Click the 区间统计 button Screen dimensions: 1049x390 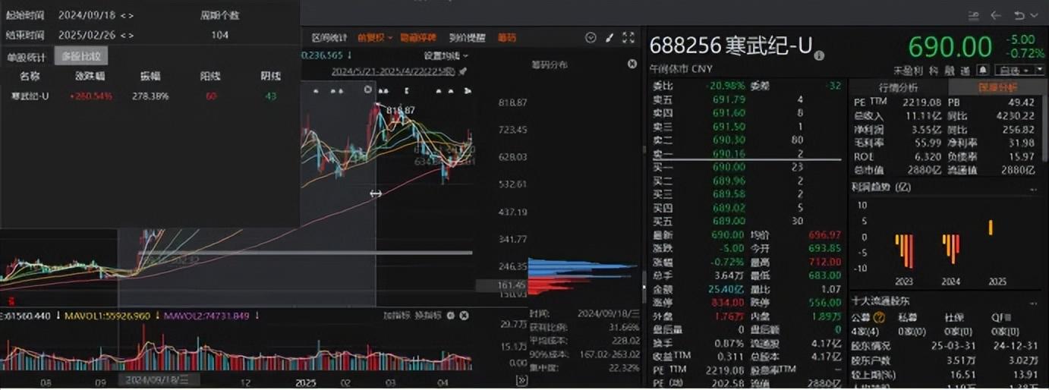329,38
